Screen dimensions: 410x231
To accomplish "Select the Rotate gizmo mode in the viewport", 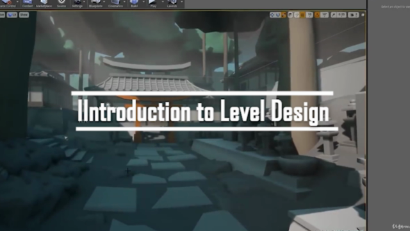I will point(278,15).
